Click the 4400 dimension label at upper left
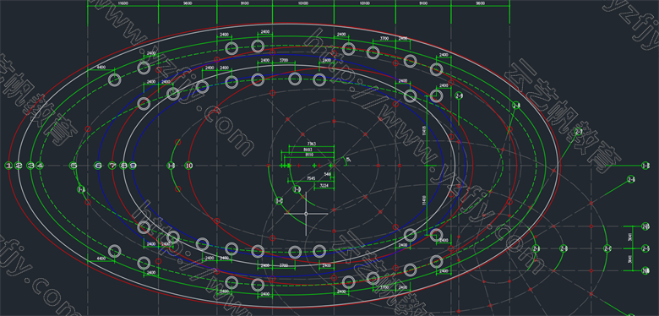 [101, 67]
